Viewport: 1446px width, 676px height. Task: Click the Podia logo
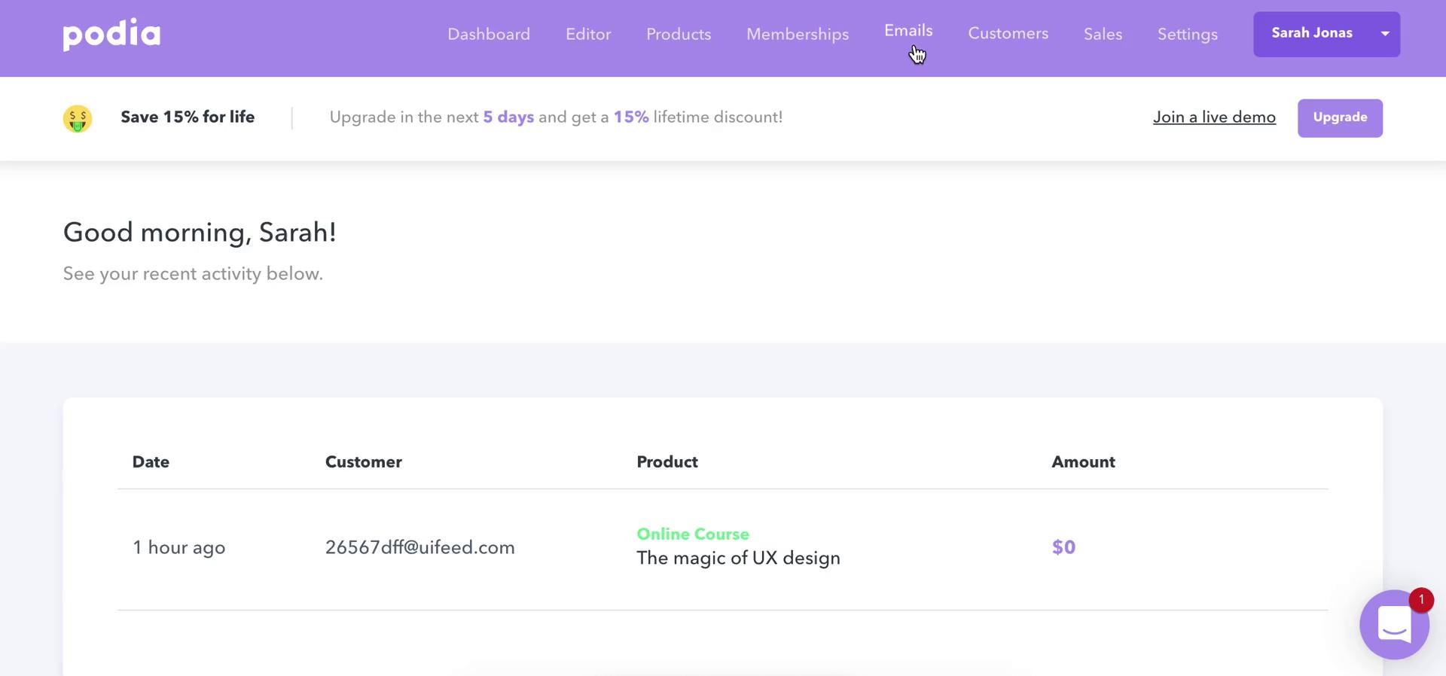pos(111,34)
